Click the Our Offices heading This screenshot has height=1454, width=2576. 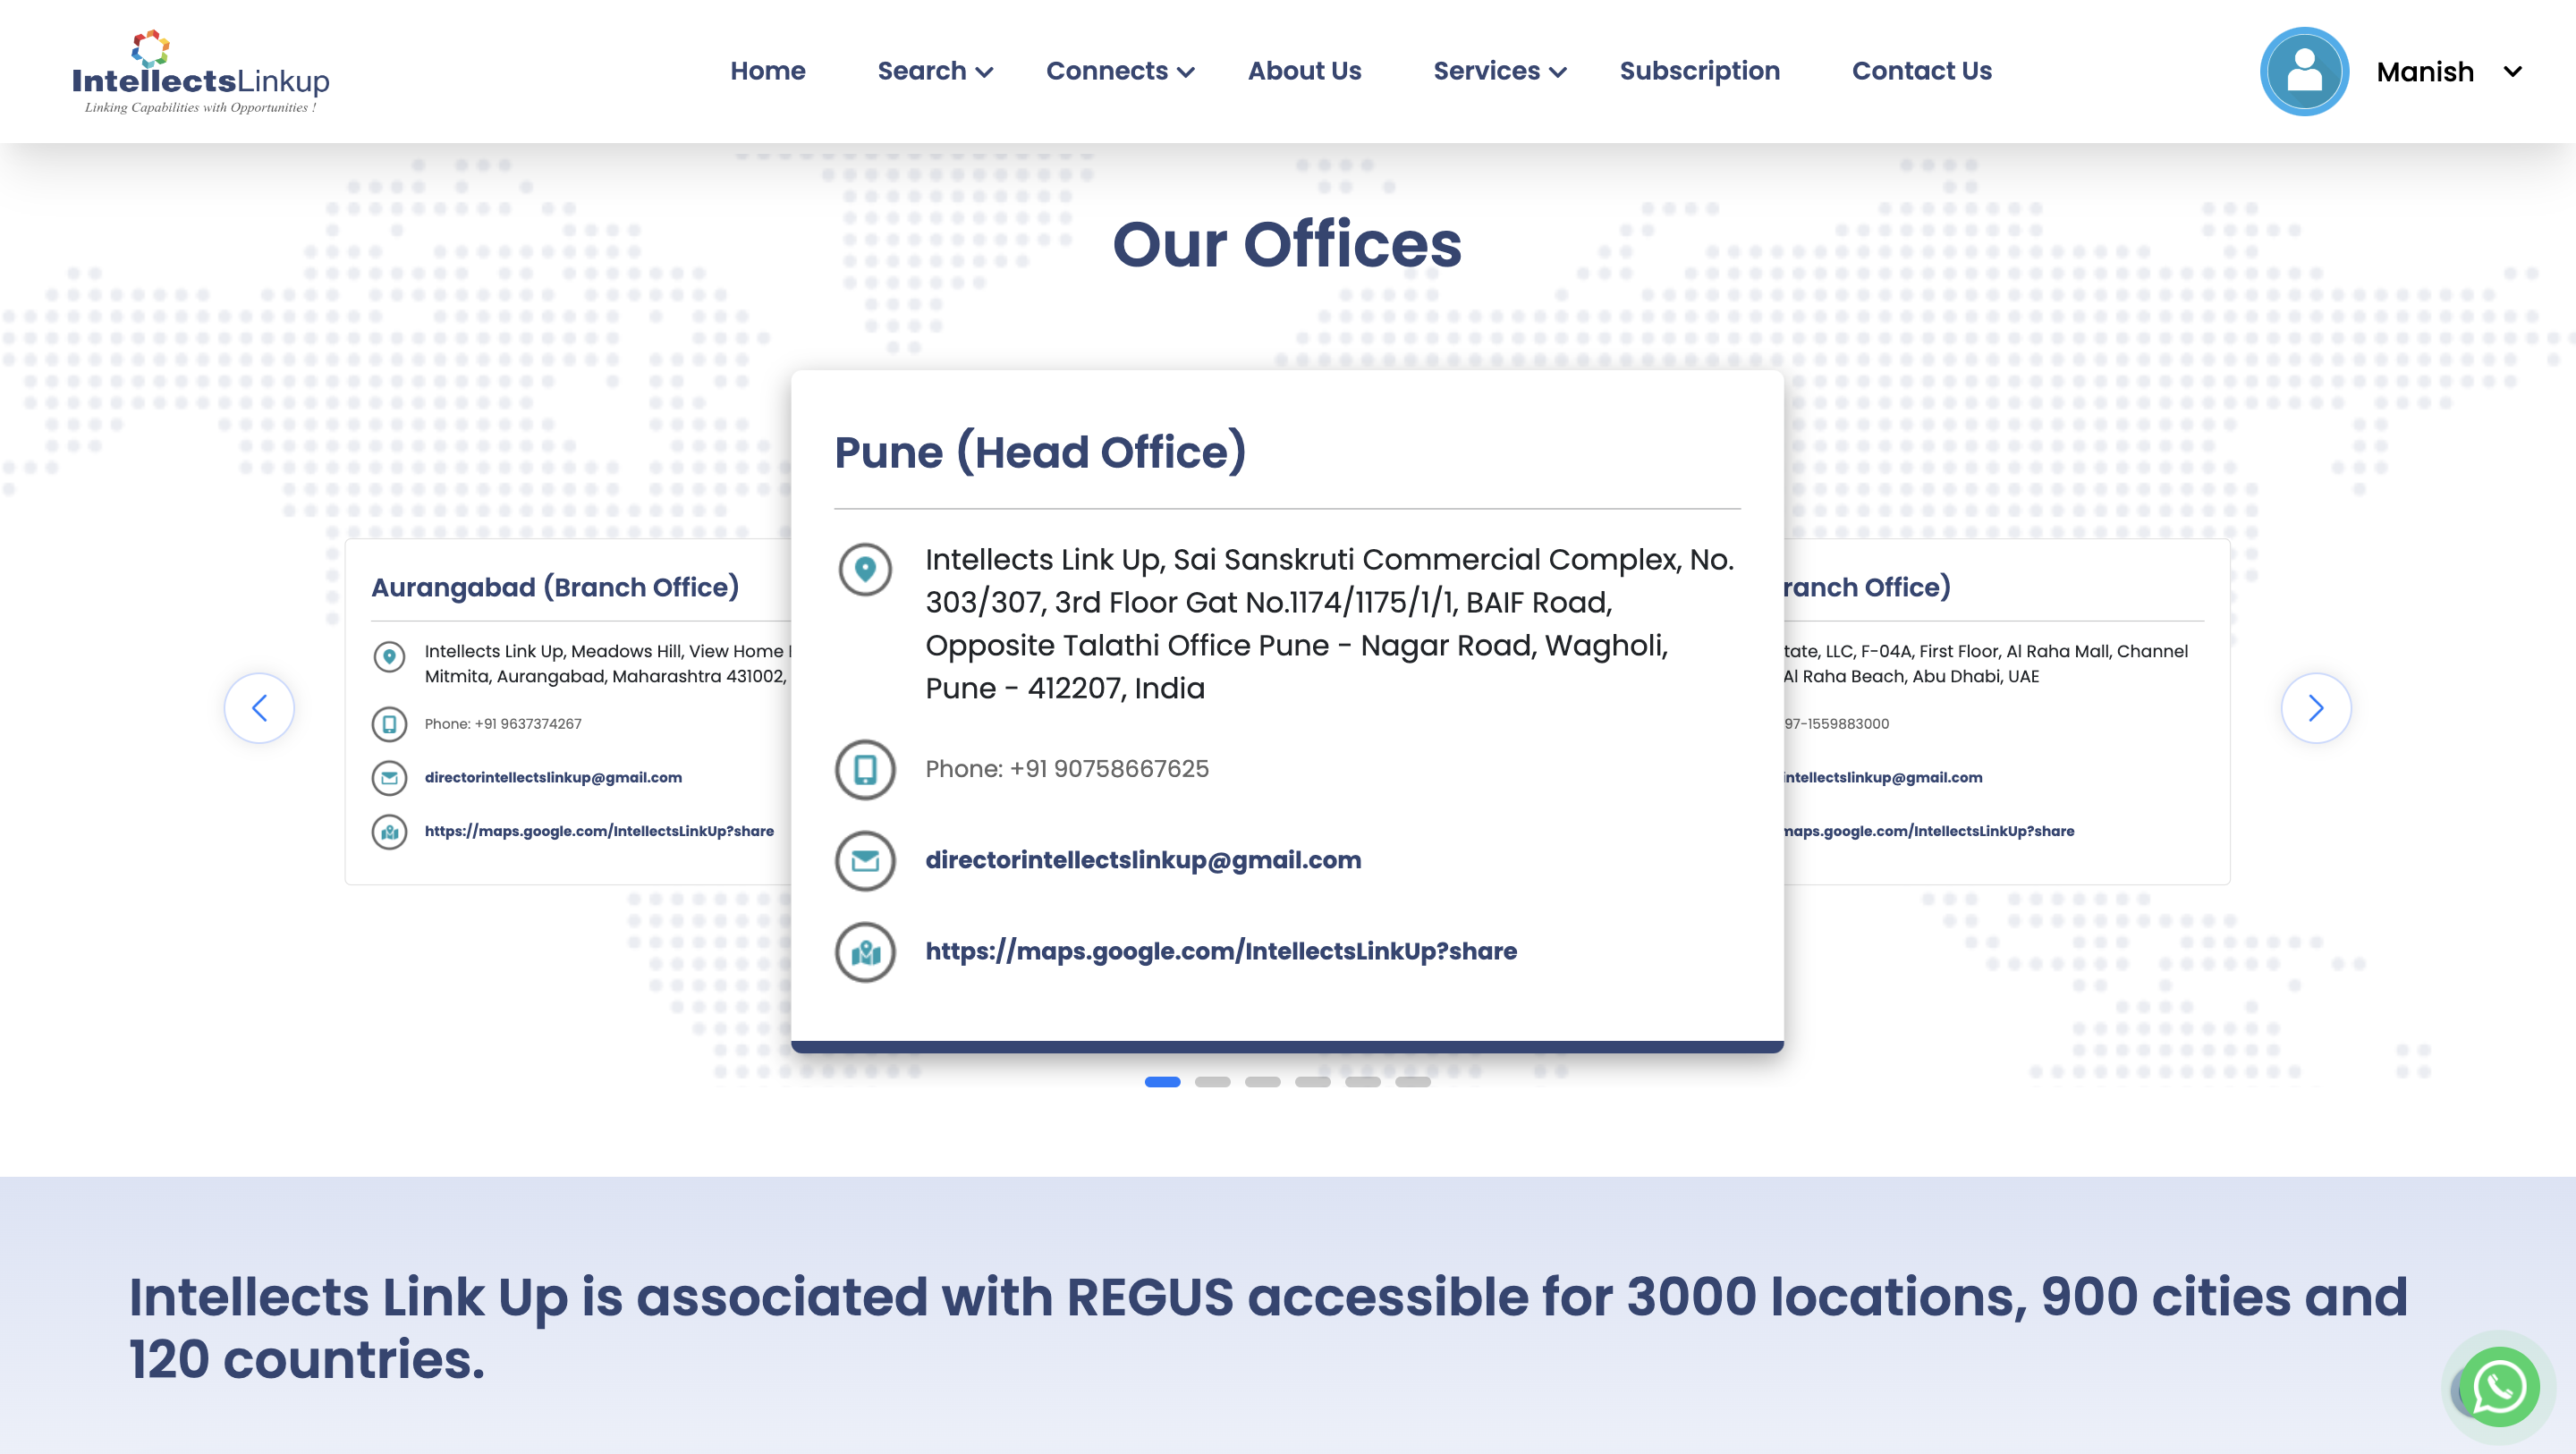point(1287,245)
